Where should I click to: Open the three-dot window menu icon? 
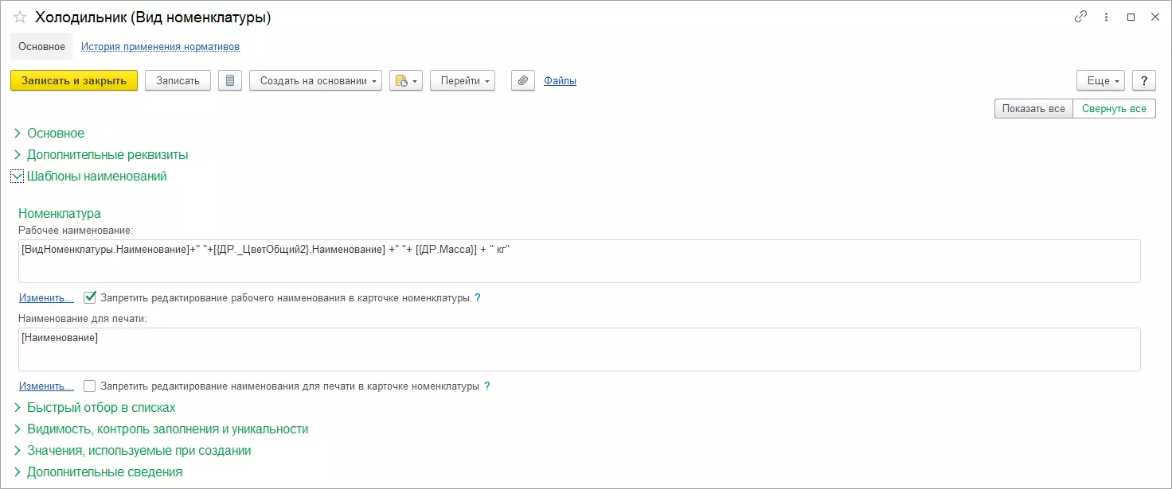(x=1106, y=17)
